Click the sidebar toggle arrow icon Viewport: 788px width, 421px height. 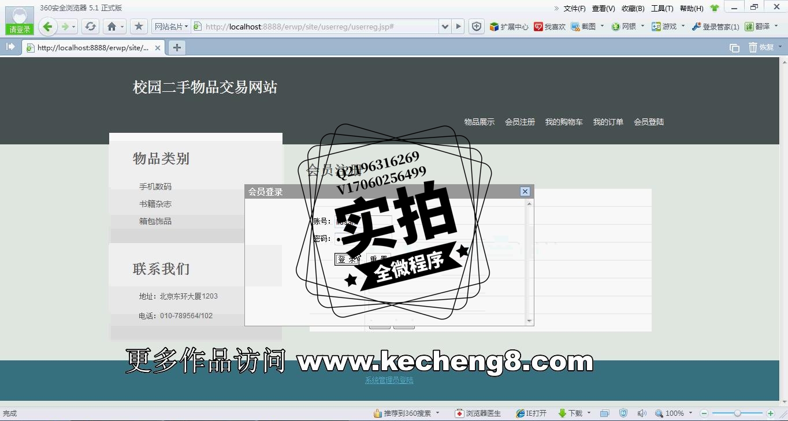click(x=10, y=47)
